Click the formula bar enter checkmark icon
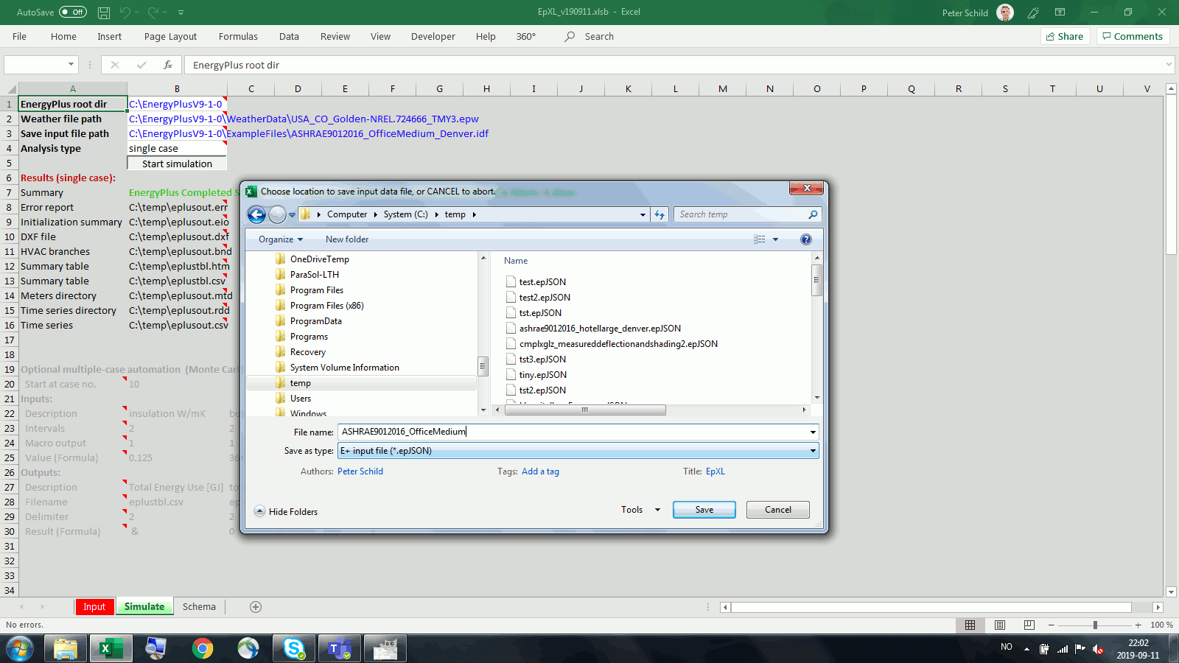 (x=141, y=65)
